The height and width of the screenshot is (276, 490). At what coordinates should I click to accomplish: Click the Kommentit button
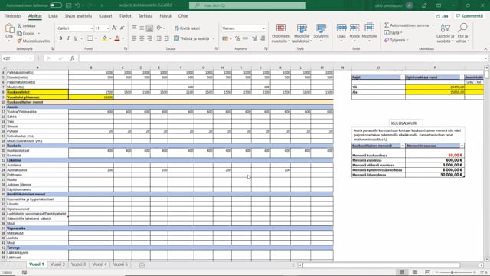[469, 15]
